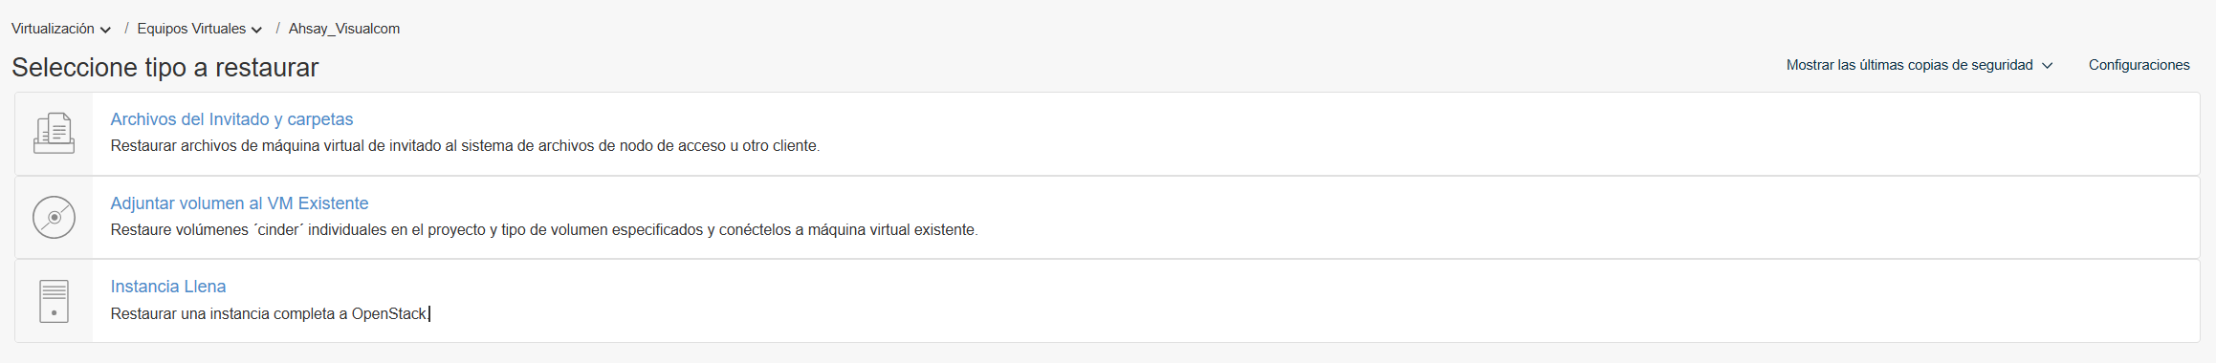Click the disc volume icon

(x=54, y=218)
